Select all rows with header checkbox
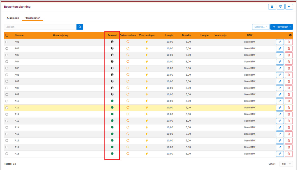Viewport: 297px width, 170px height. pos(7,35)
